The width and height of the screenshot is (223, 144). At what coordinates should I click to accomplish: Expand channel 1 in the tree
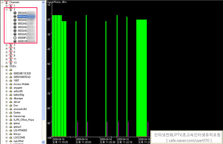[7, 6]
